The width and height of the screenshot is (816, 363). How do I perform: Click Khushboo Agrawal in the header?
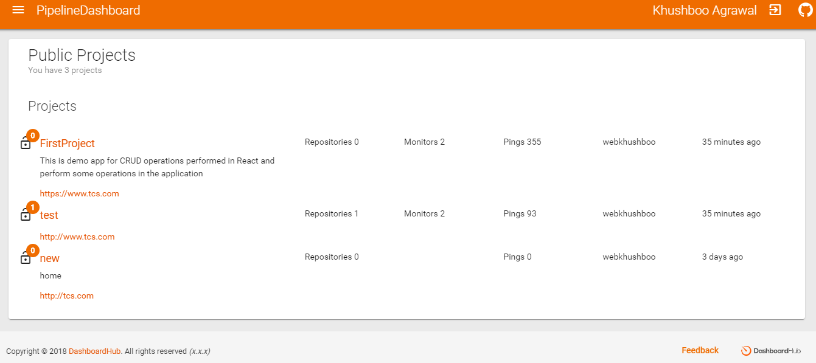coord(704,10)
